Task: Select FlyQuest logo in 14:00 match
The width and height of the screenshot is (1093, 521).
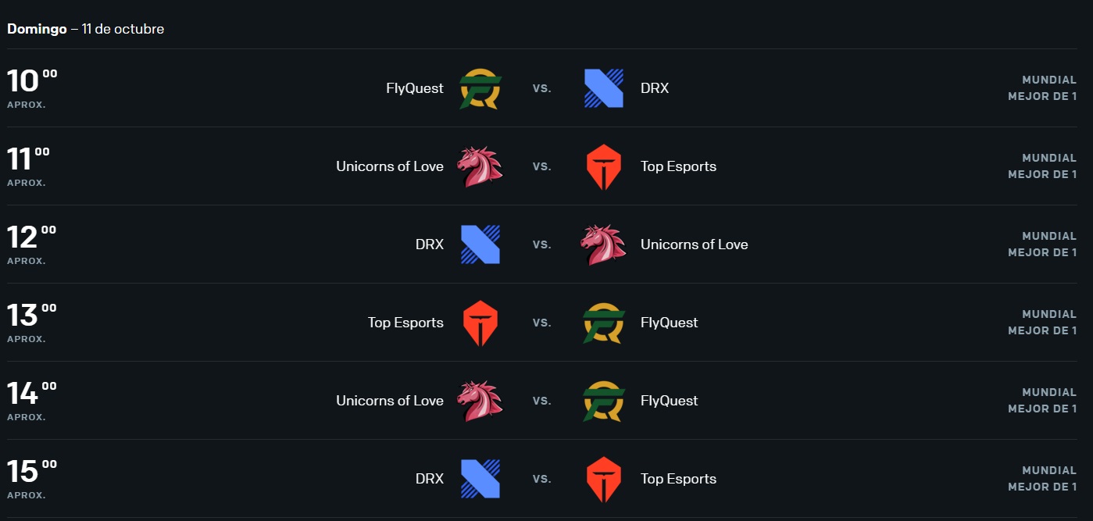Action: (604, 401)
